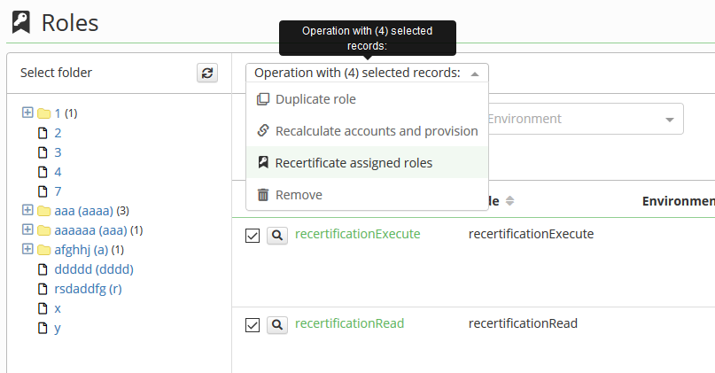Choose Recertificate assigned roles option
Screen dimensions: 715x373
click(367, 162)
